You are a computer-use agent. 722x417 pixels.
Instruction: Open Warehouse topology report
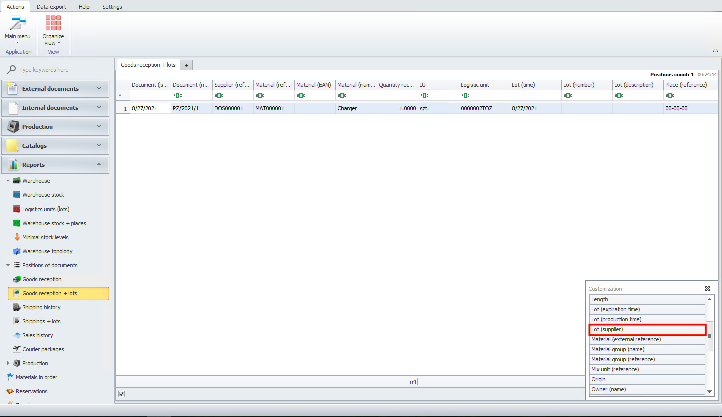click(x=47, y=251)
